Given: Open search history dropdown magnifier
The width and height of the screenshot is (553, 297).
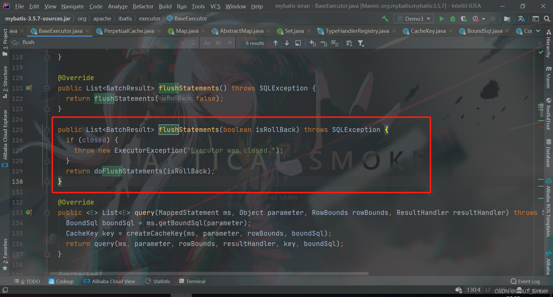Looking at the screenshot, I should click(15, 43).
